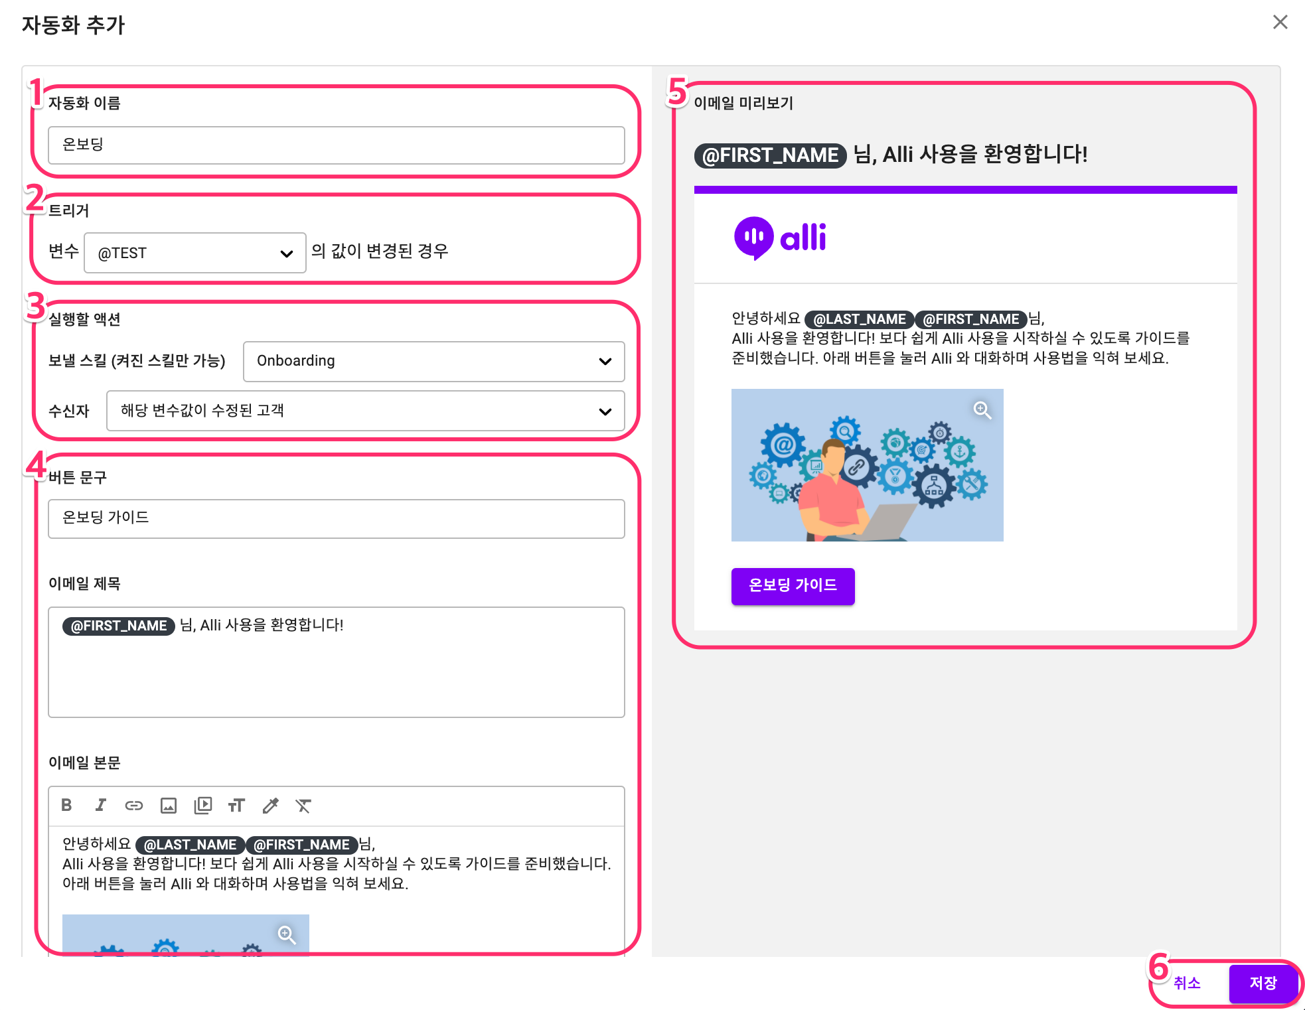Click the 실행할 액션 section label
This screenshot has height=1010, width=1305.
click(x=84, y=319)
